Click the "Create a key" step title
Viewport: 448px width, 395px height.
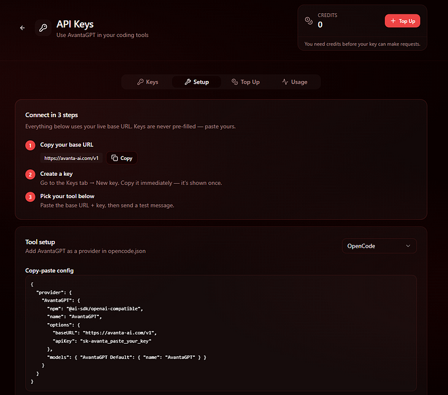pos(56,174)
